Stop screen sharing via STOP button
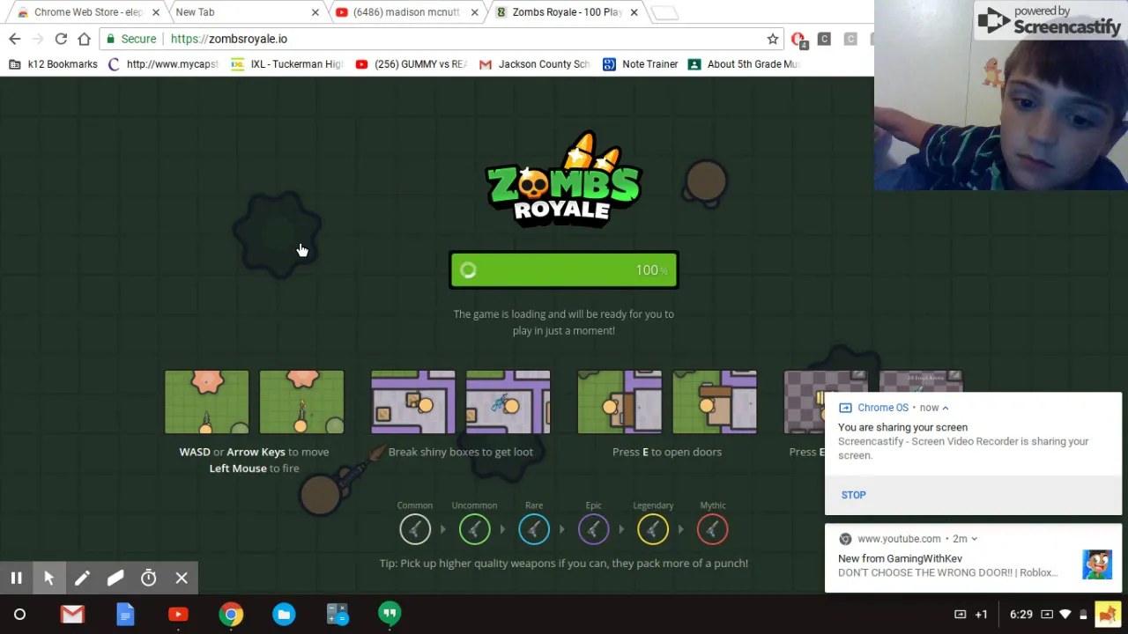1128x634 pixels. 853,495
